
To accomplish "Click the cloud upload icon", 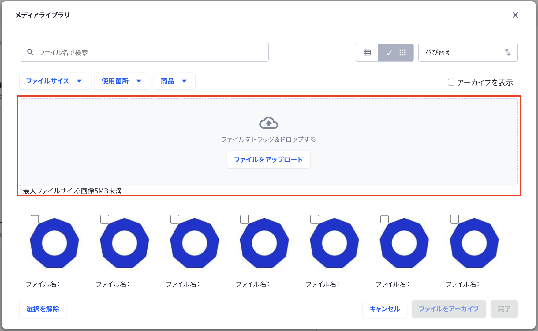I will click(269, 123).
